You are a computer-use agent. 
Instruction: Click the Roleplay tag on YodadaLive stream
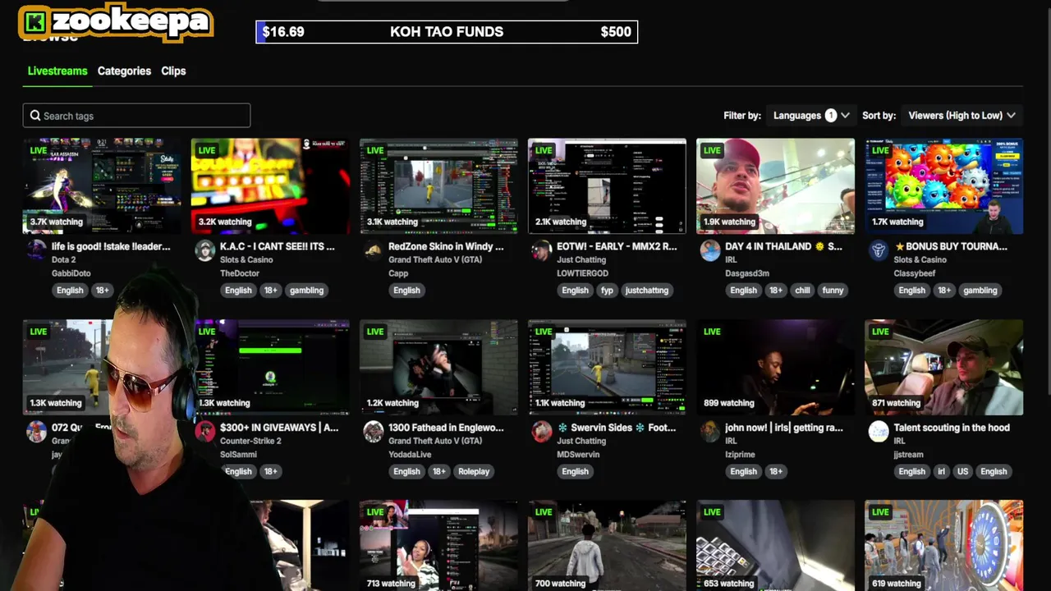pyautogui.click(x=474, y=472)
